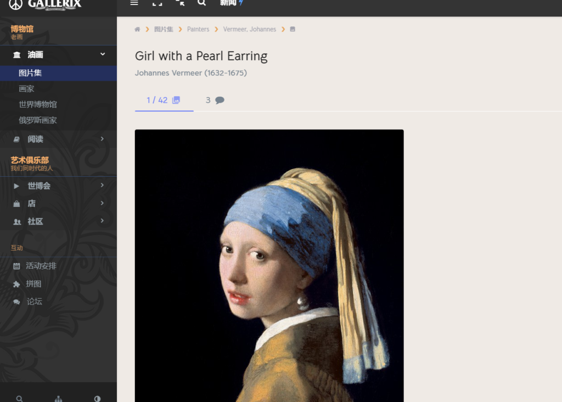This screenshot has height=402, width=562.
Task: Go to home via breadcrumb house icon
Action: pos(137,30)
